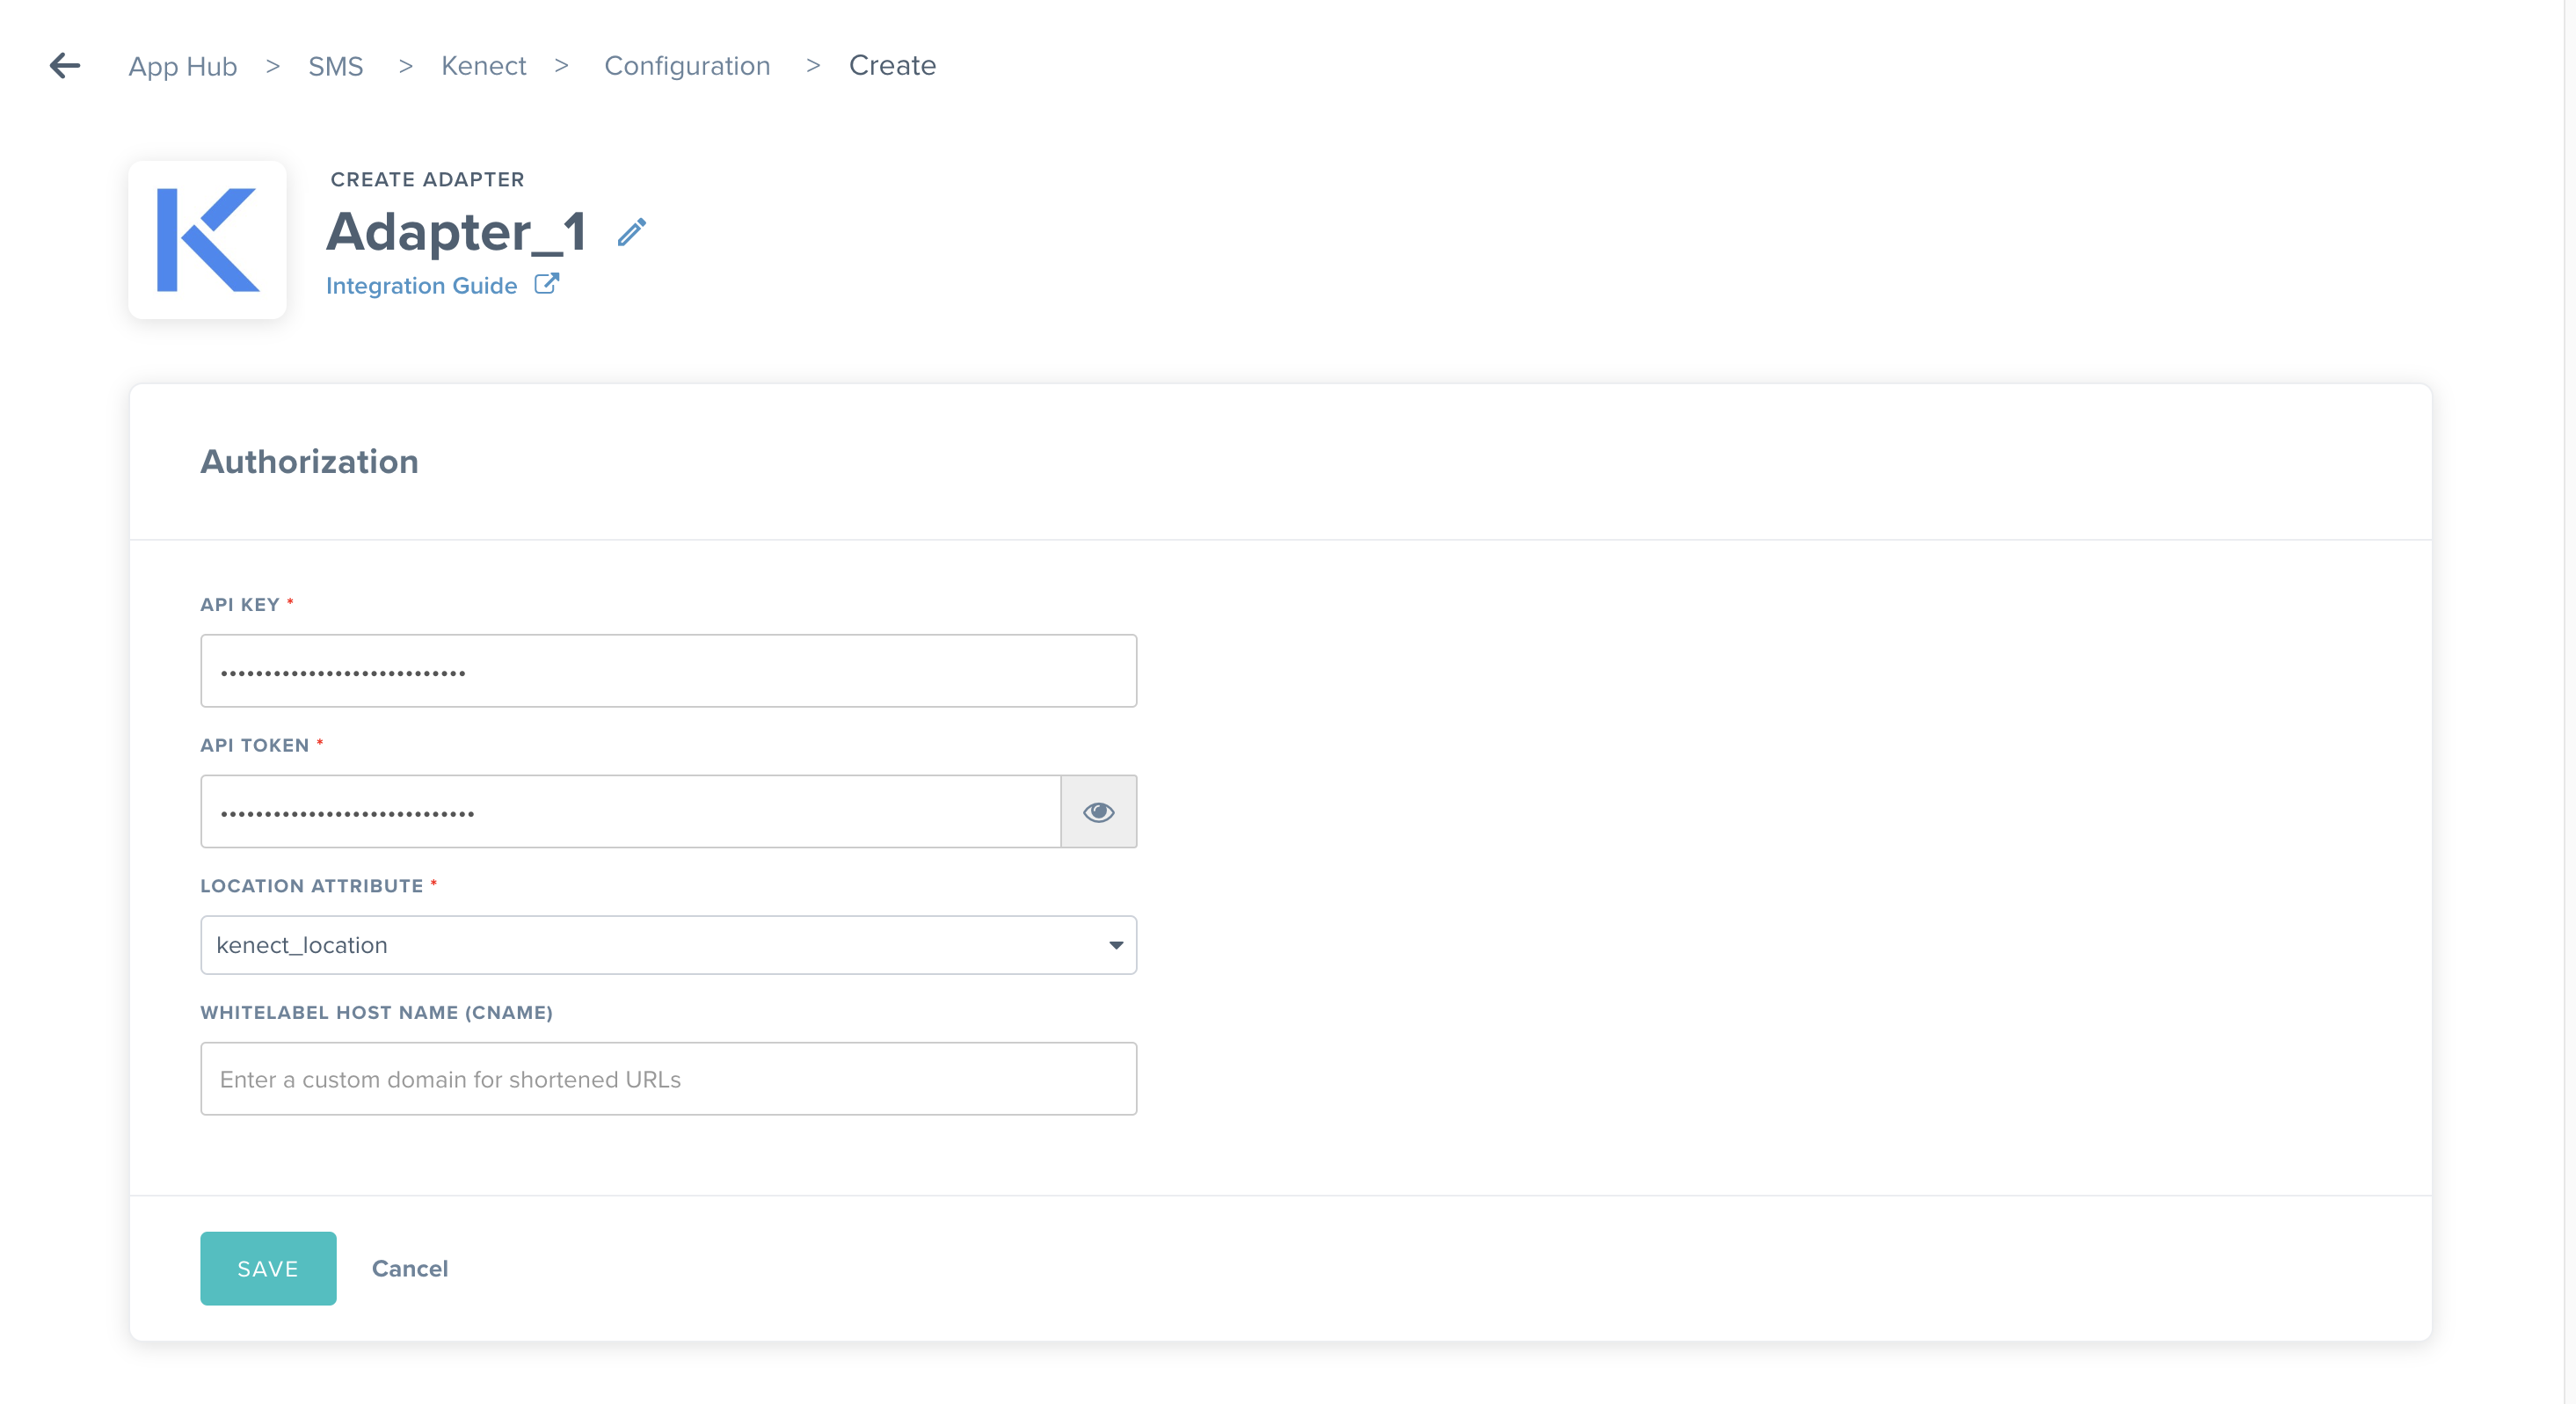Click the Adapter_1 title text
Screen dimensions: 2576x1404
[456, 232]
